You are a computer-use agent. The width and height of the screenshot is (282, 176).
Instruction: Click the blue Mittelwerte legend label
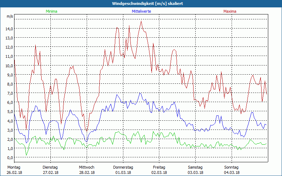pyautogui.click(x=141, y=11)
